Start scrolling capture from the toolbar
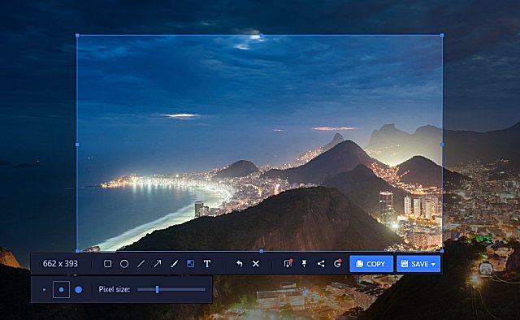The image size is (520, 320). [x=288, y=264]
